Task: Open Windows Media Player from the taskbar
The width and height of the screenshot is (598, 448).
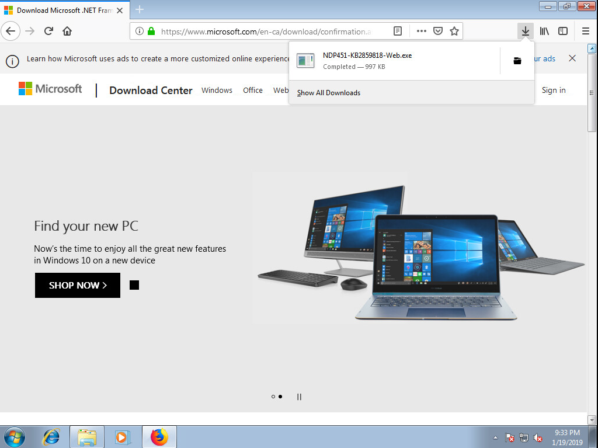Action: tap(123, 437)
